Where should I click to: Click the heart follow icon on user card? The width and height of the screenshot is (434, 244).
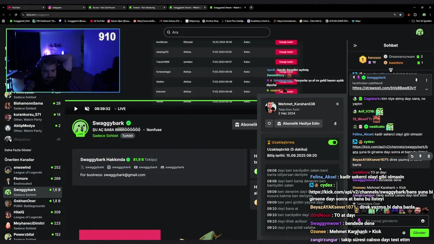pyautogui.click(x=269, y=124)
